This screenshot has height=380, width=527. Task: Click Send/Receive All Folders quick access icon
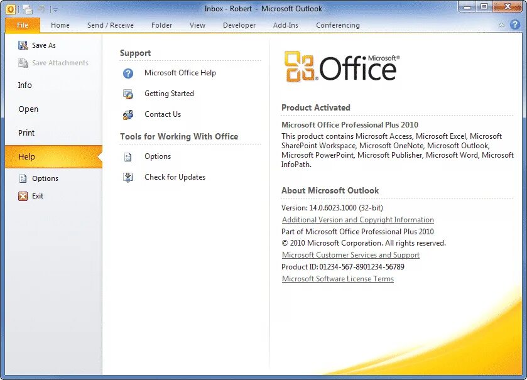[x=28, y=9]
